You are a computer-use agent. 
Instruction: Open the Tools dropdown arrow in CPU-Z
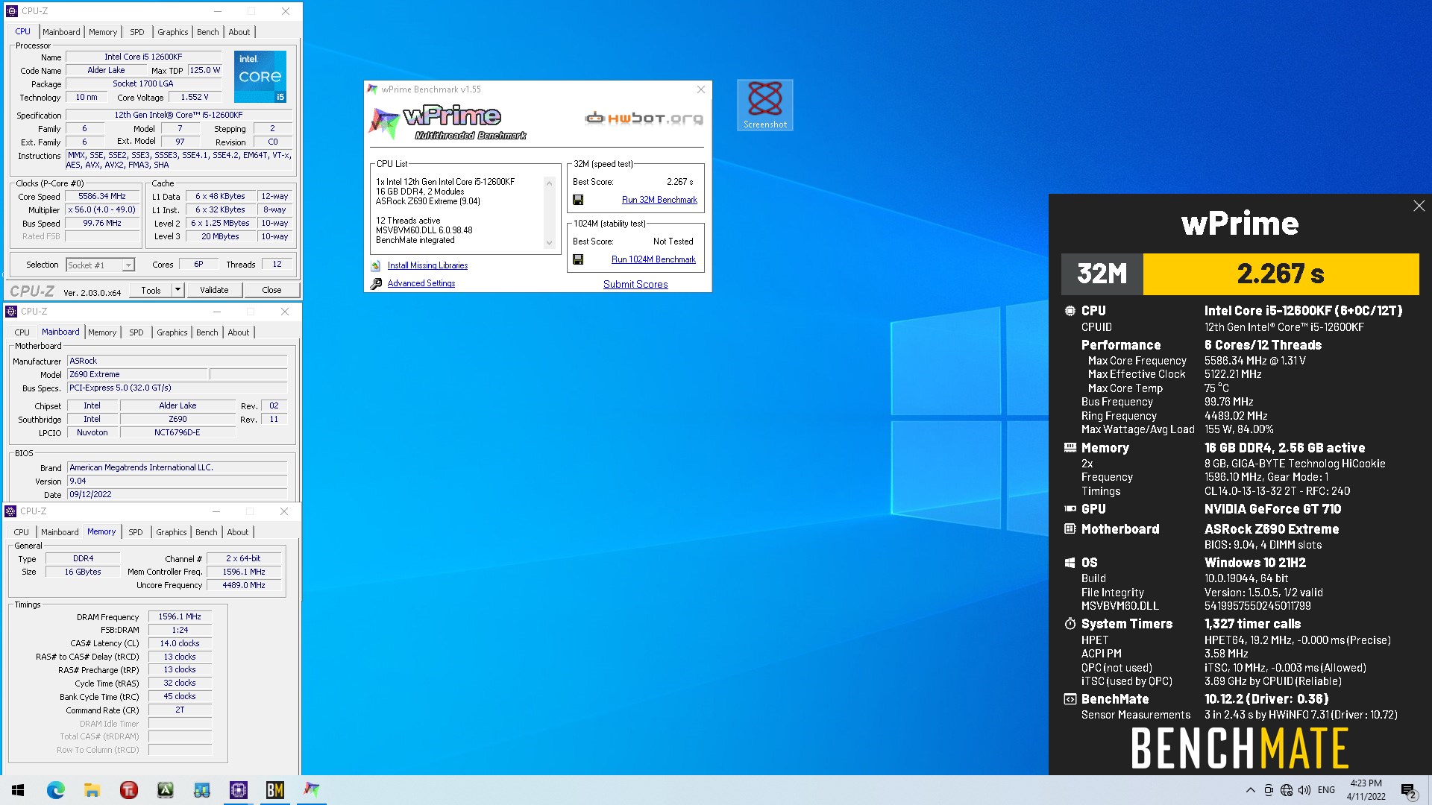tap(178, 290)
